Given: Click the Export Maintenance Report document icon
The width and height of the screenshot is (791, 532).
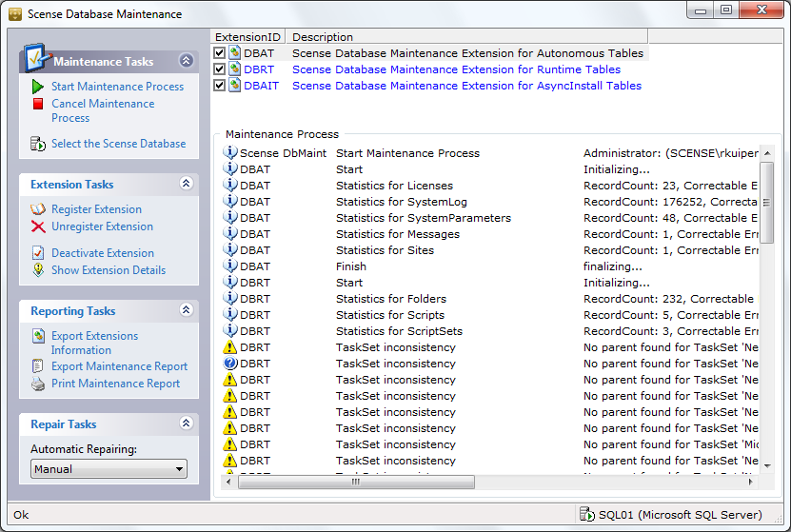Looking at the screenshot, I should pos(38,365).
